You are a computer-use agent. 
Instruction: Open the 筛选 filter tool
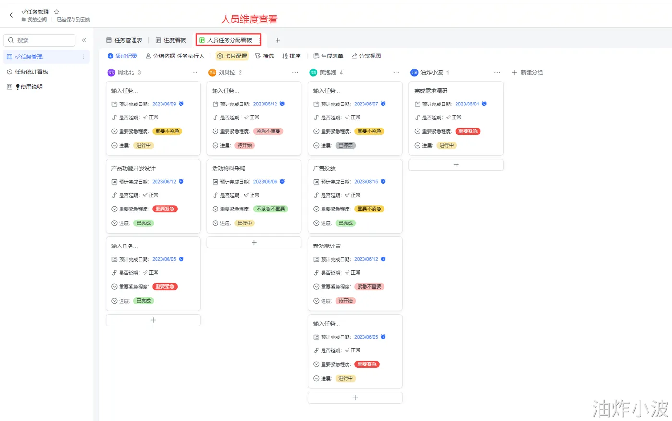pos(264,56)
